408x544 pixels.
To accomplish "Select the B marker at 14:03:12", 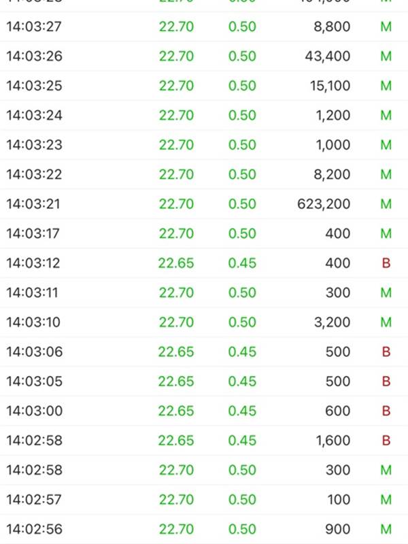I will pos(386,263).
